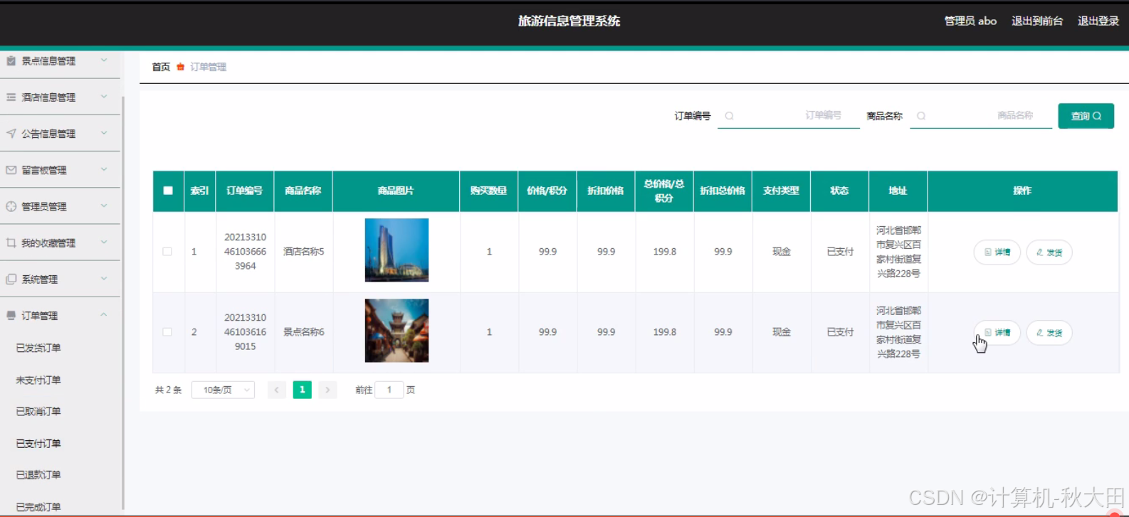Image resolution: width=1129 pixels, height=517 pixels.
Task: Click 首页 breadcrumb link
Action: point(161,67)
